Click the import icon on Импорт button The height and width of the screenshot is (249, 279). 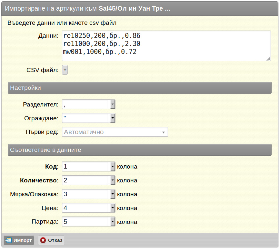click(8, 240)
